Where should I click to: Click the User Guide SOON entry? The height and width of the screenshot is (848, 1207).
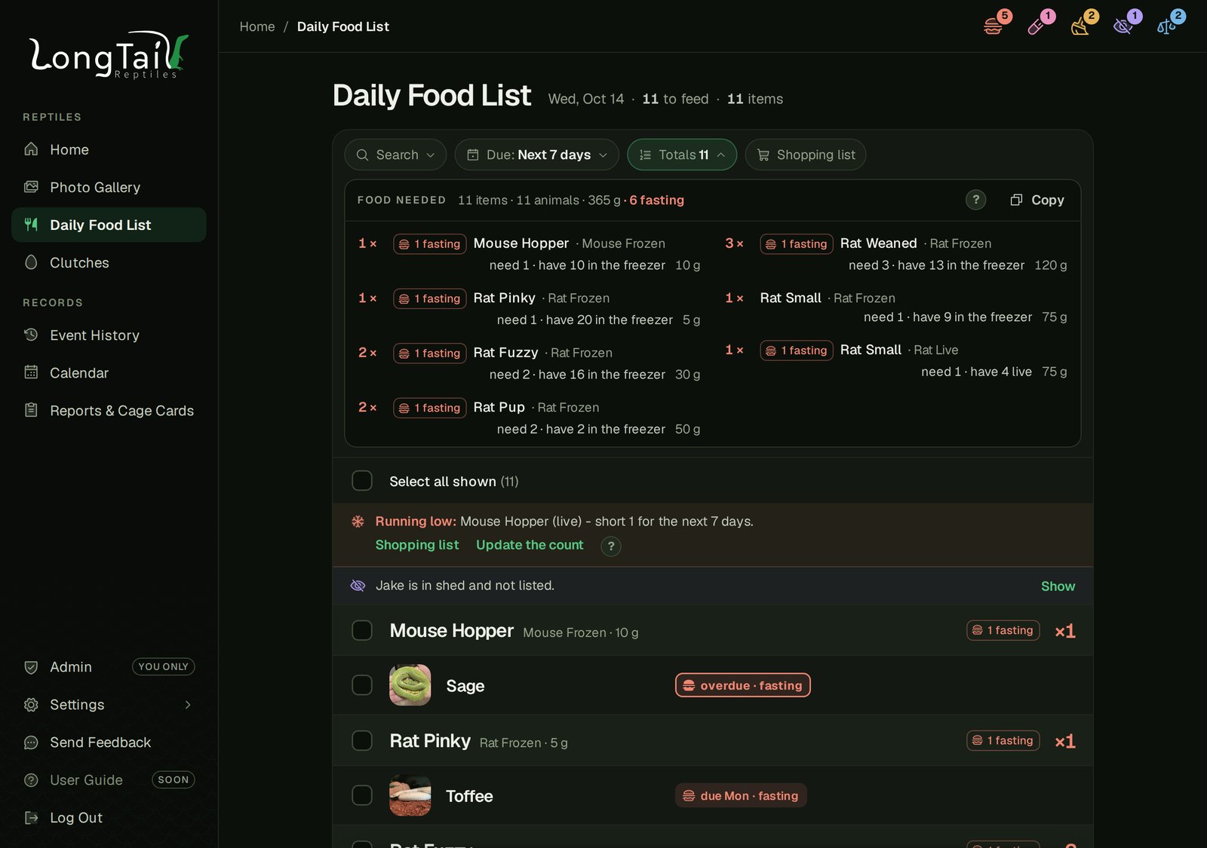click(109, 780)
